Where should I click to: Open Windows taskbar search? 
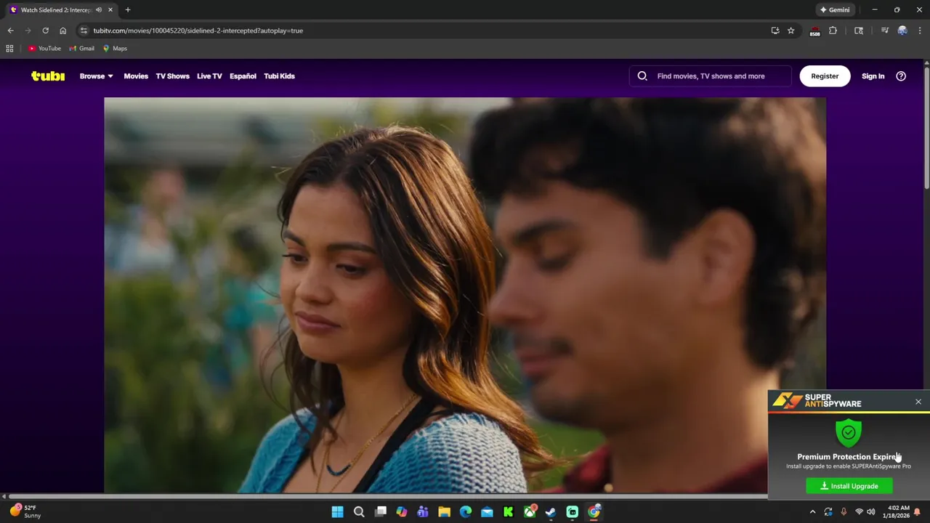pyautogui.click(x=359, y=512)
